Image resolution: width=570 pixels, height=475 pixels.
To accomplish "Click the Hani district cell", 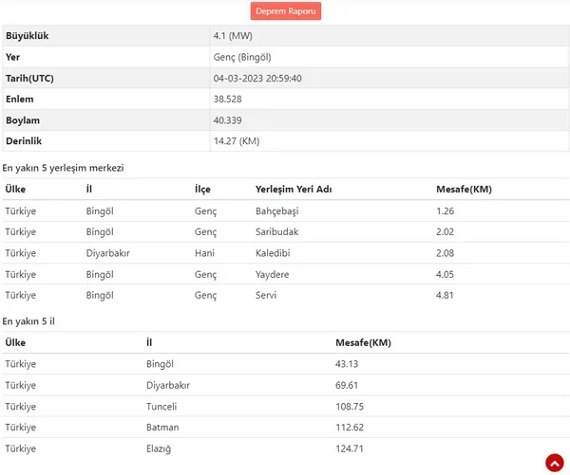I will (x=204, y=253).
